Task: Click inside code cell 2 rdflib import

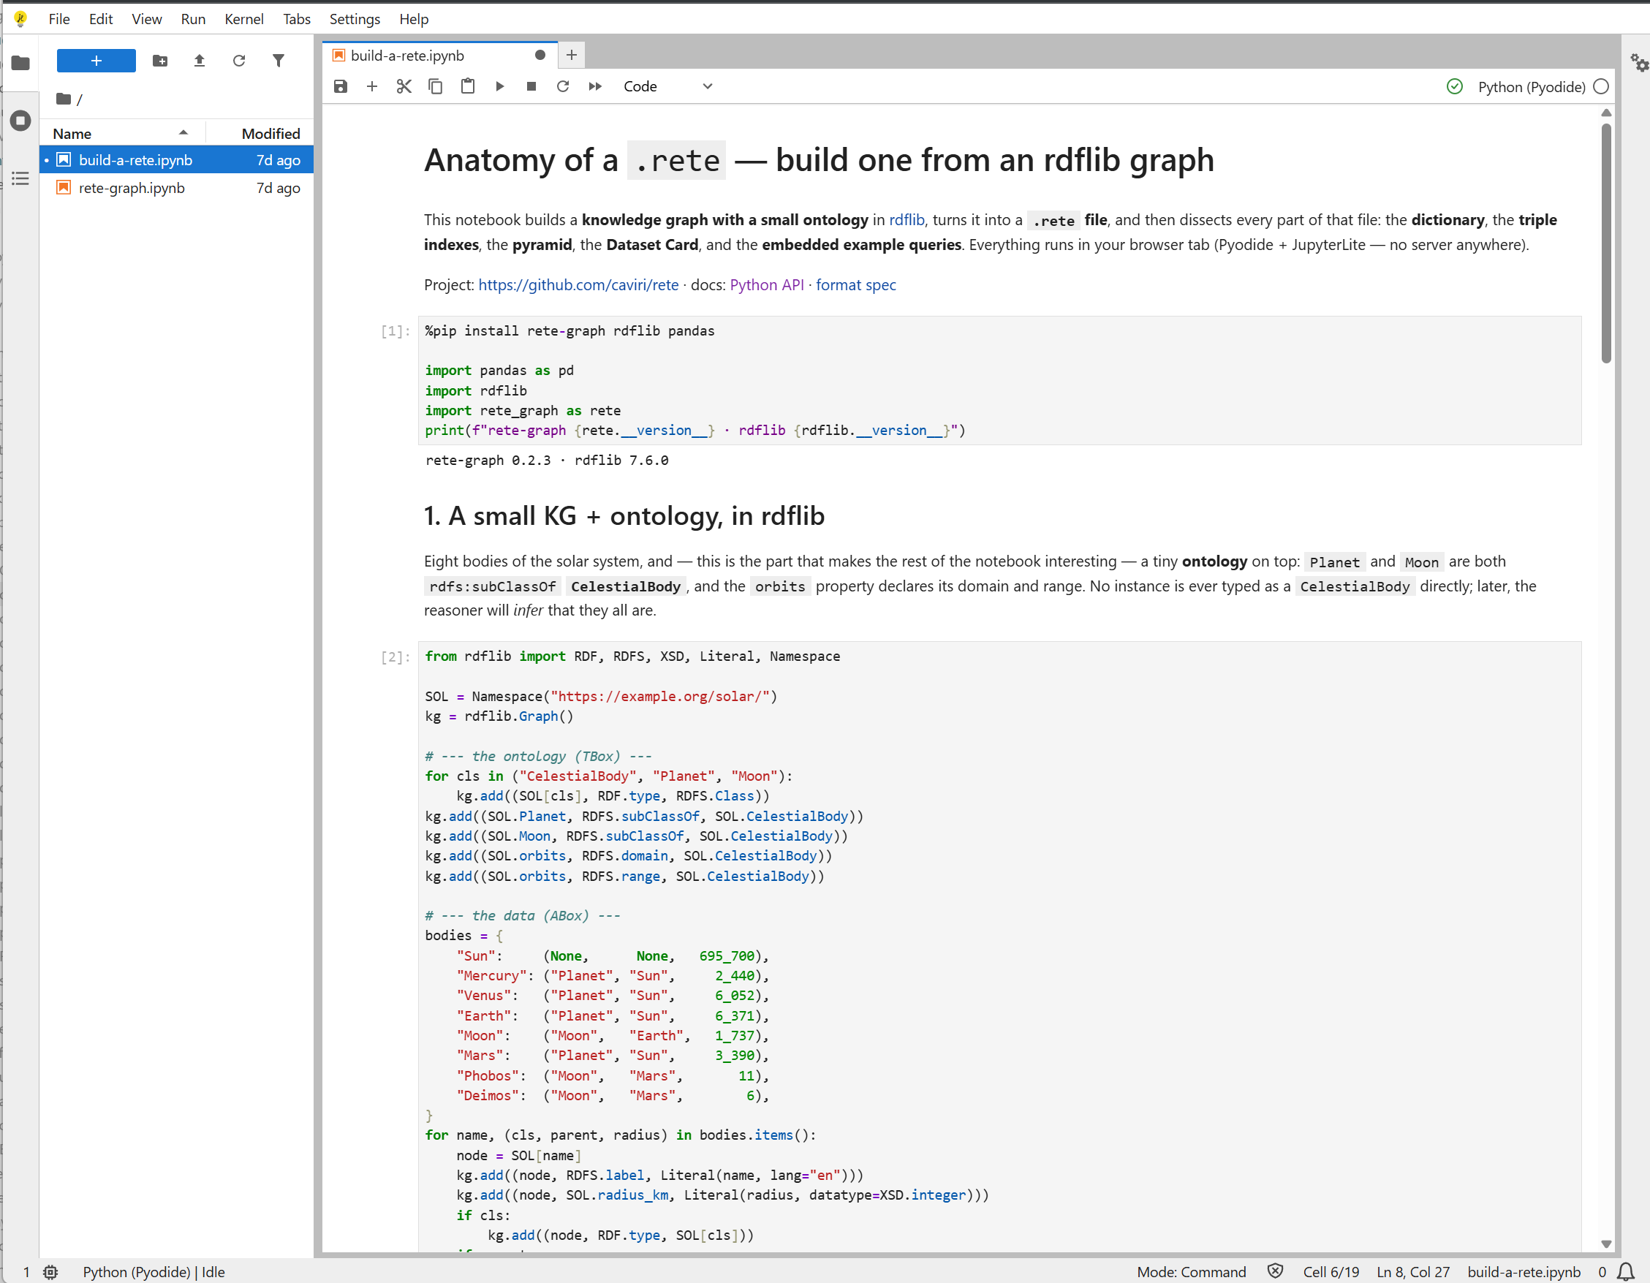Action: [x=999, y=946]
